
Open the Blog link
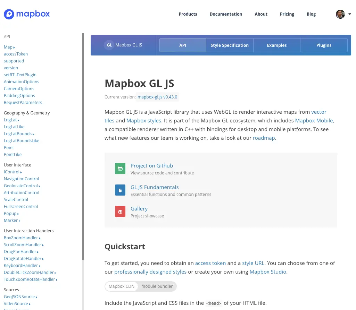311,14
